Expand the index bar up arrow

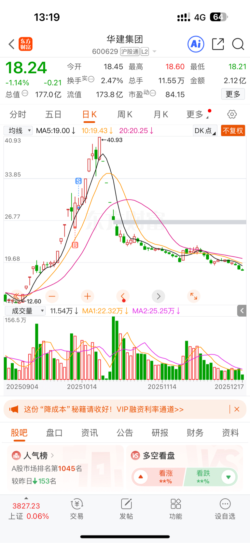pyautogui.click(x=26, y=498)
